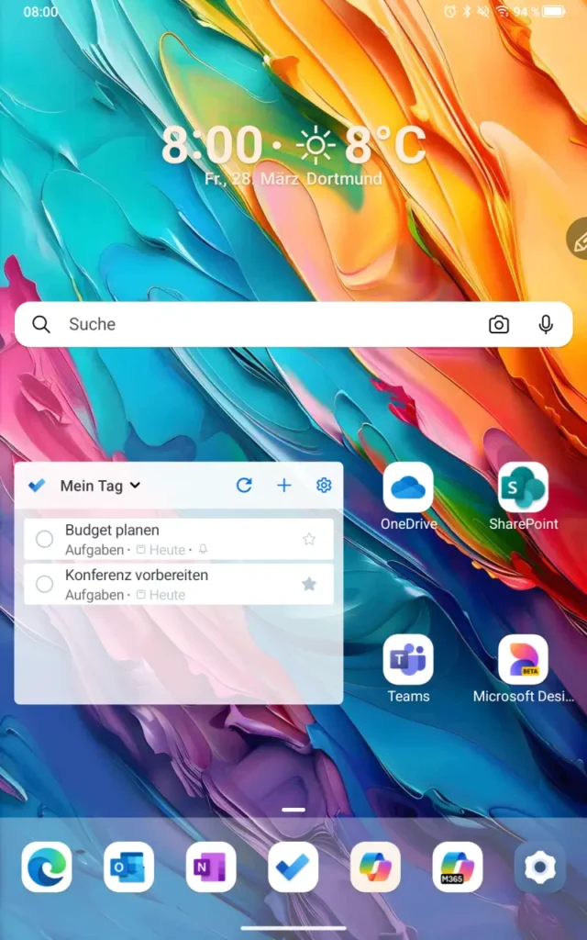Image resolution: width=587 pixels, height=940 pixels.
Task: Launch OneNote from the dock
Action: (x=211, y=867)
